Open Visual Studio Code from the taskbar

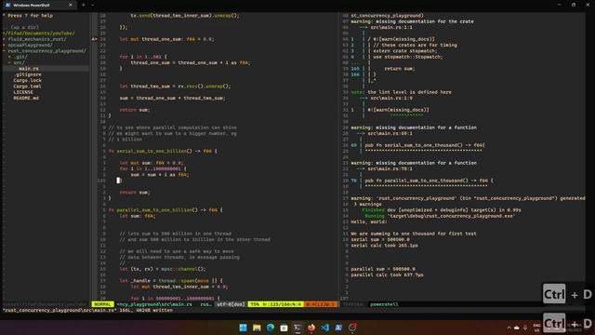tap(324, 328)
